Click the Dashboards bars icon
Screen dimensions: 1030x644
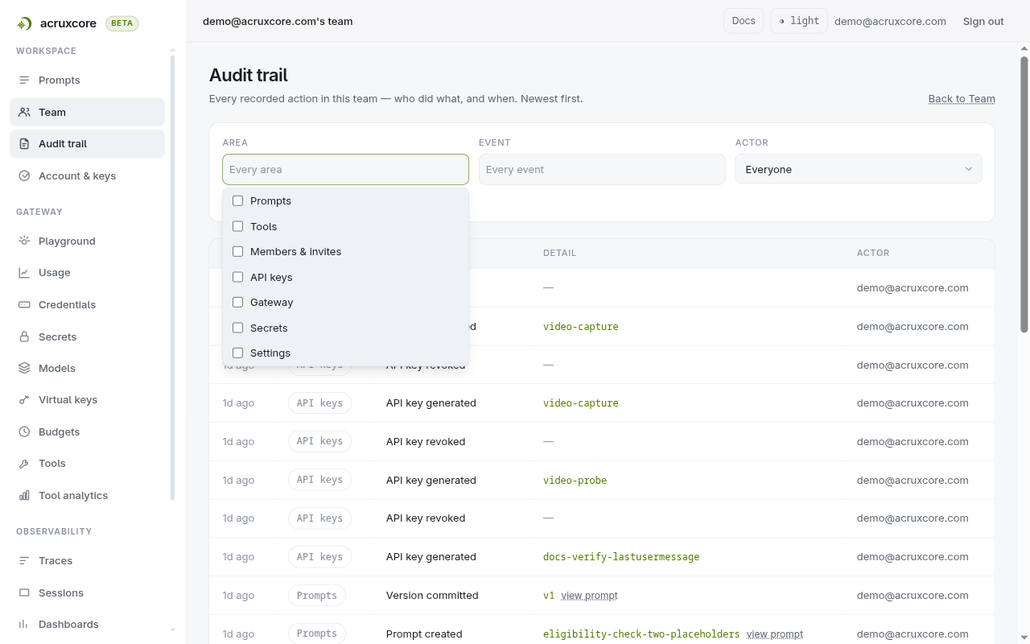pyautogui.click(x=24, y=625)
